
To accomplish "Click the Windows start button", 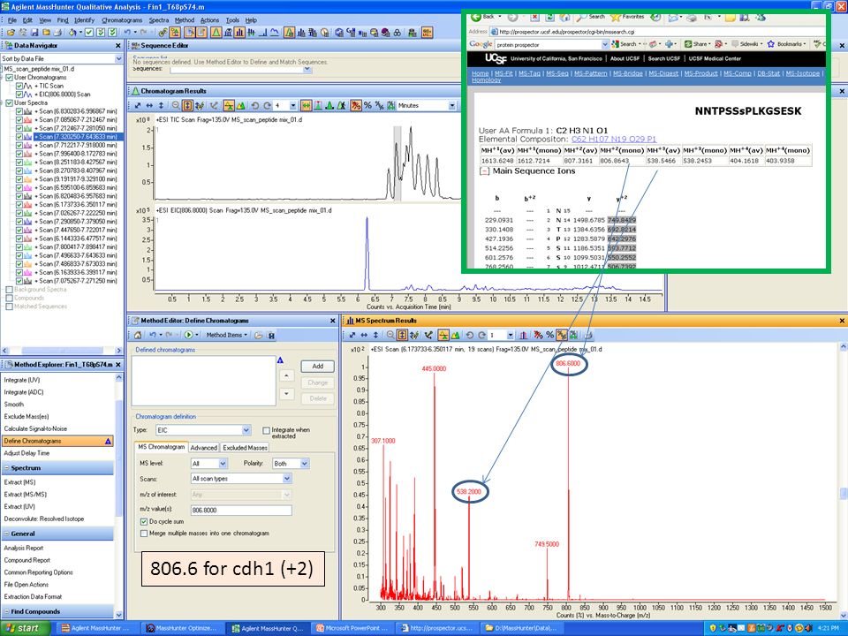I will click(26, 628).
